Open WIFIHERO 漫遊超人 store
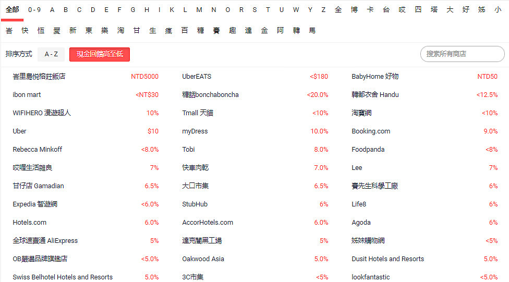 [42, 113]
